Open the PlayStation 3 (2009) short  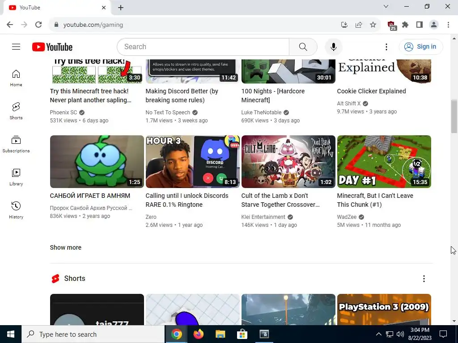coord(384,310)
